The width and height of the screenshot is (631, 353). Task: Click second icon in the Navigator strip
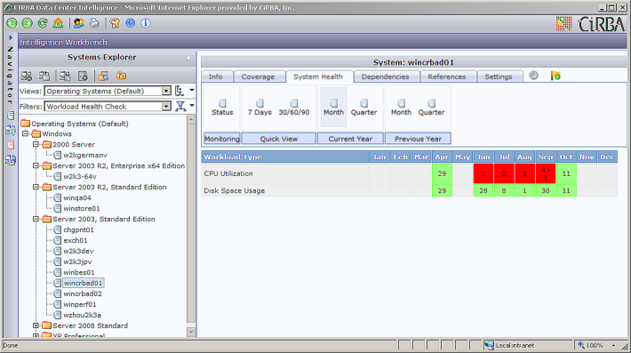(11, 131)
